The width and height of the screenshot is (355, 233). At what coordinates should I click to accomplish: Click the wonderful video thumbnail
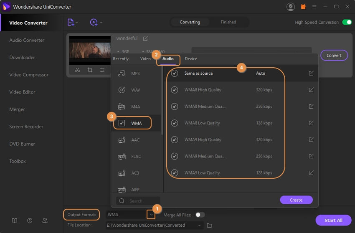[90, 51]
